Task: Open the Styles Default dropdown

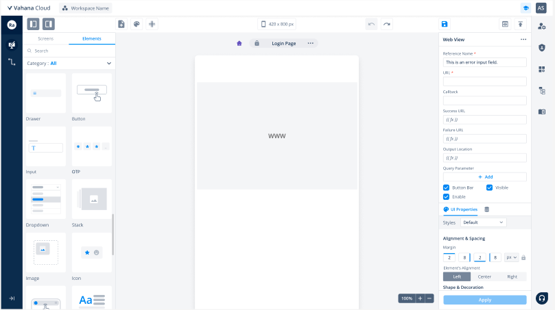Action: [x=483, y=222]
